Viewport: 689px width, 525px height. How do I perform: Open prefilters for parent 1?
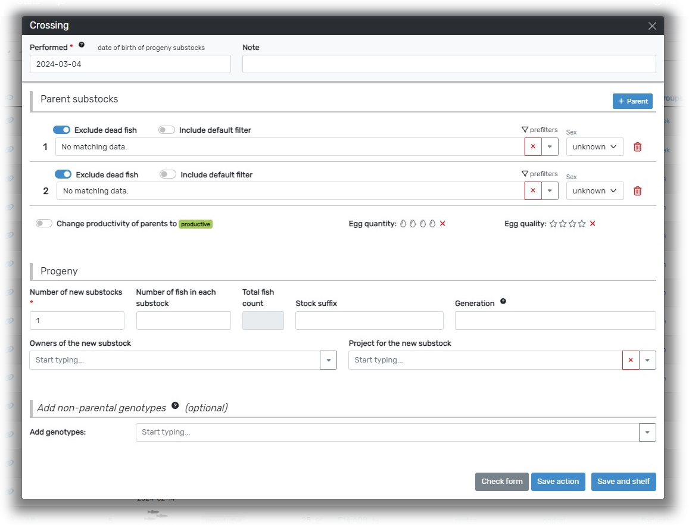point(540,130)
